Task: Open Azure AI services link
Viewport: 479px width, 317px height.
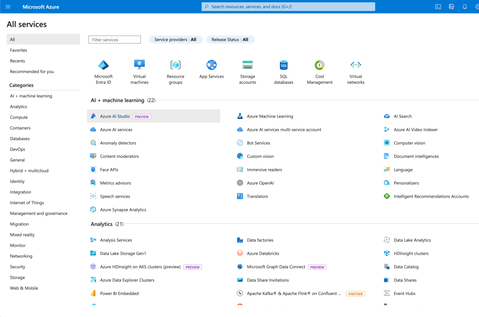Action: (x=116, y=130)
